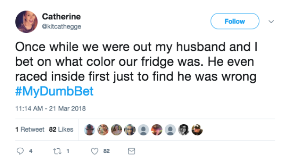
Task: Click first liker avatar with red hat
Action: [90, 130]
